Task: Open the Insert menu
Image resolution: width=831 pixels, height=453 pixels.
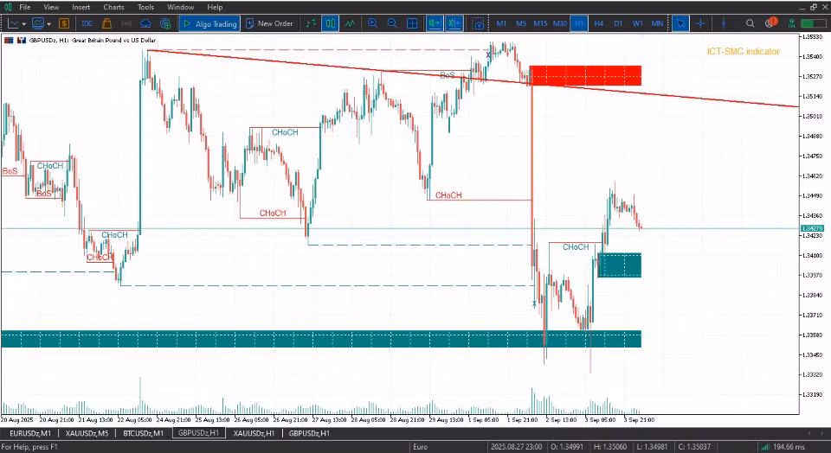Action: (81, 7)
